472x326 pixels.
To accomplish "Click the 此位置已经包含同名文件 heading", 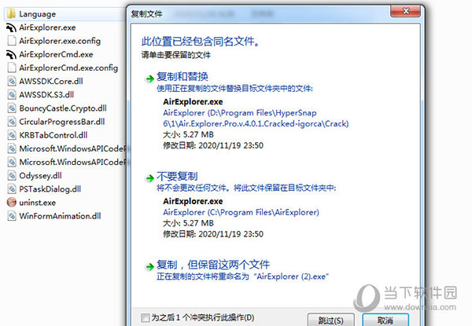I will [x=201, y=41].
